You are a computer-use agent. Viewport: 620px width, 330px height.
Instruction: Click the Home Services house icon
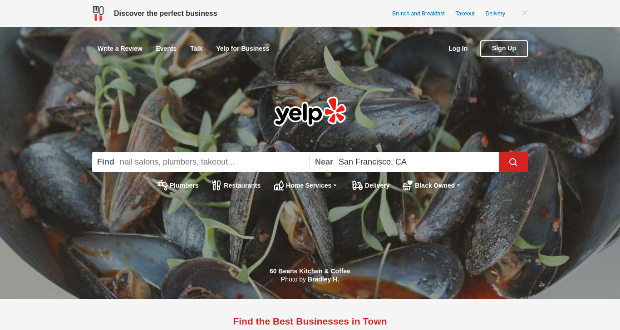(x=279, y=185)
